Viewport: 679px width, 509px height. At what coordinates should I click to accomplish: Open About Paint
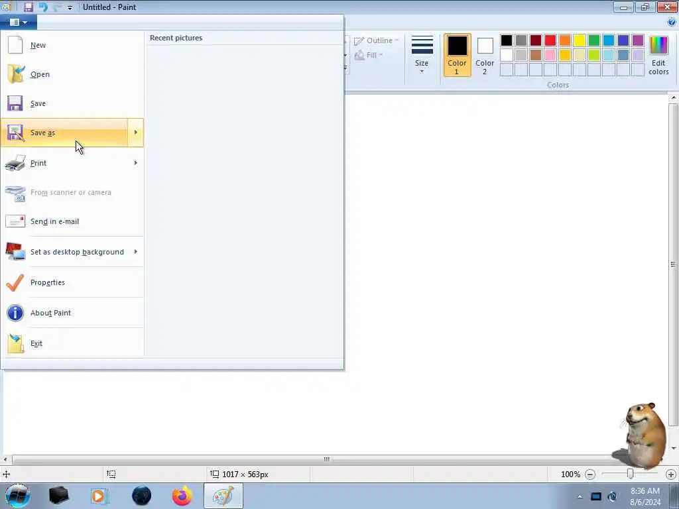pos(72,313)
